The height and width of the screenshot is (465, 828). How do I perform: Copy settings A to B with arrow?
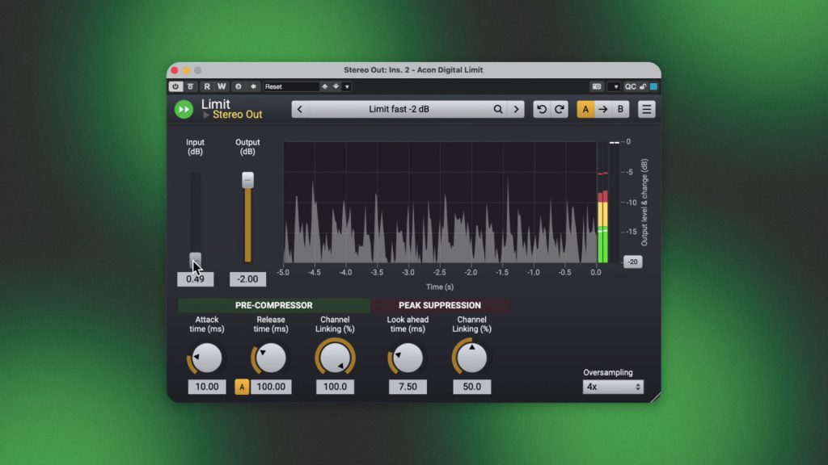click(602, 109)
